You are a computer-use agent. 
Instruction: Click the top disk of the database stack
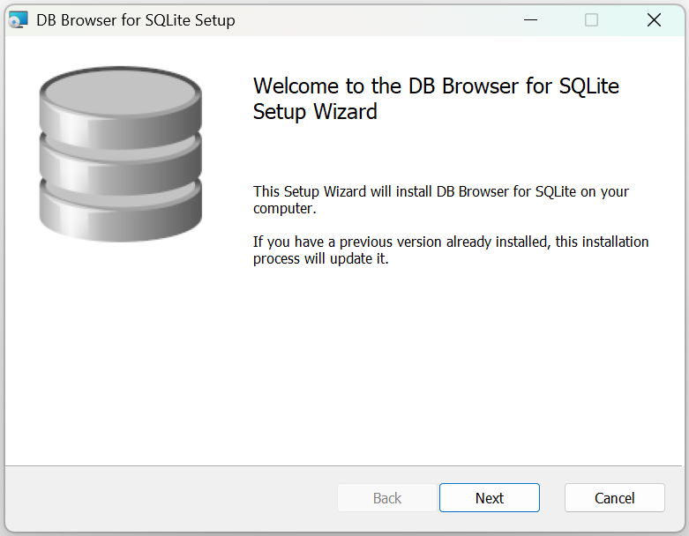click(x=120, y=108)
